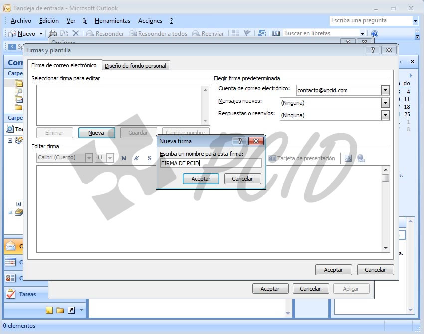
Task: Click Aceptar in the Nueva firma dialog
Action: pos(201,179)
